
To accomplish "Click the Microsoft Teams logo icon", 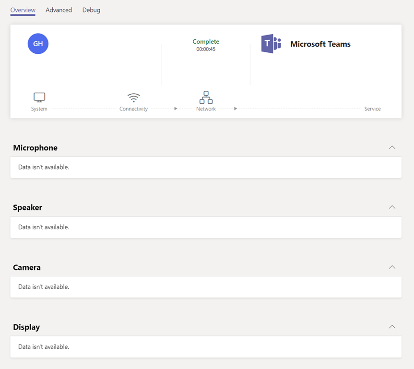I will coord(271,44).
